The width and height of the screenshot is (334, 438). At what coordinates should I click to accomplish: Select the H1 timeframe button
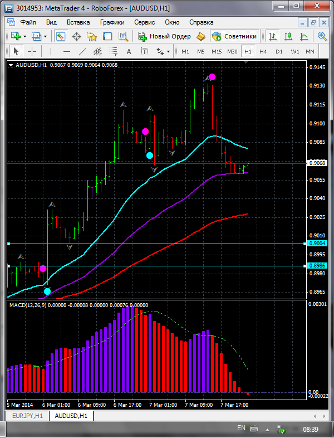coord(248,52)
